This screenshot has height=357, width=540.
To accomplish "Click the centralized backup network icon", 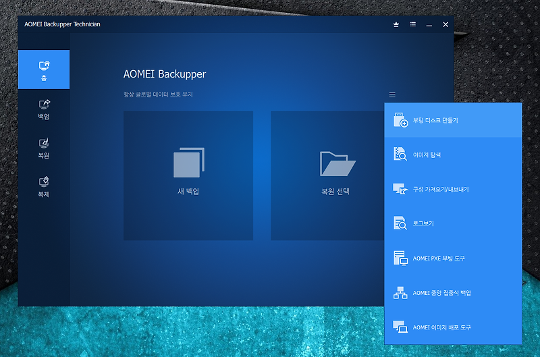I will [400, 293].
